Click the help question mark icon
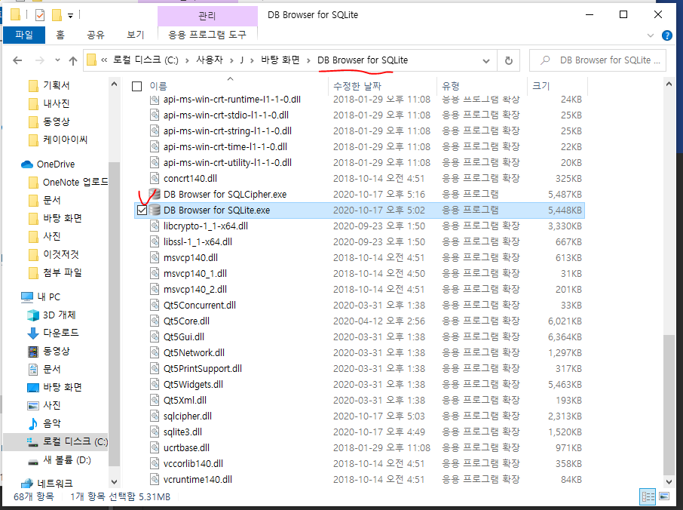Screen dimensions: 683x510 [667, 35]
